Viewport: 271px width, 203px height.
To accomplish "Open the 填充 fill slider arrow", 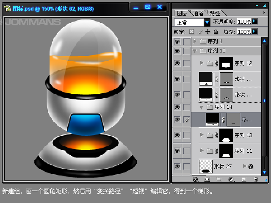I will [x=254, y=31].
